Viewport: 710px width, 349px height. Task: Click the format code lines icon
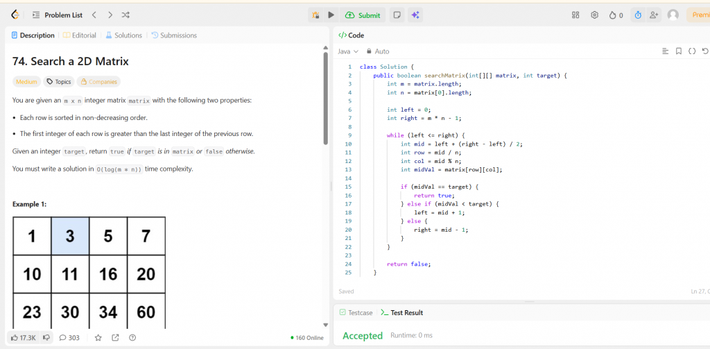pos(665,51)
